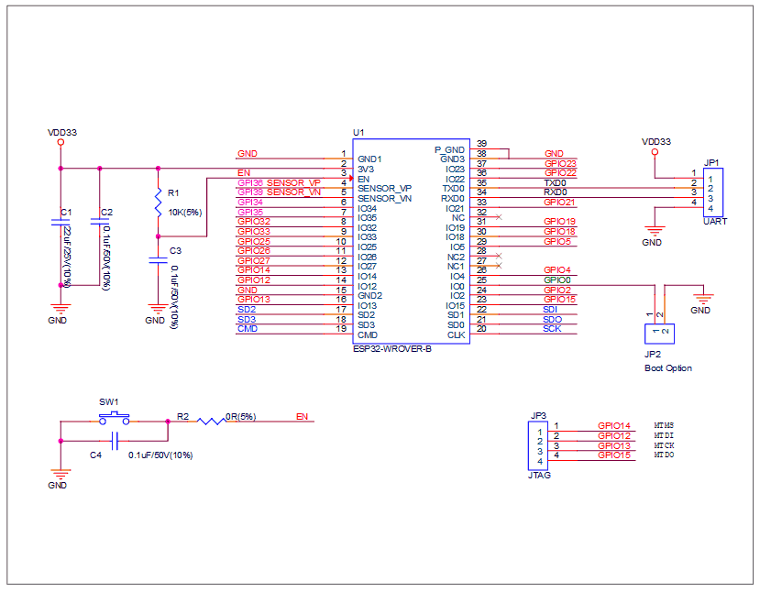Click the GPIO18 net label
This screenshot has height=592, width=760.
(x=559, y=232)
